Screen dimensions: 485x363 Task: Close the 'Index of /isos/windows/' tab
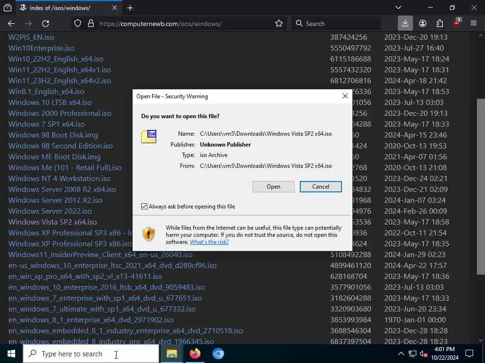115,8
